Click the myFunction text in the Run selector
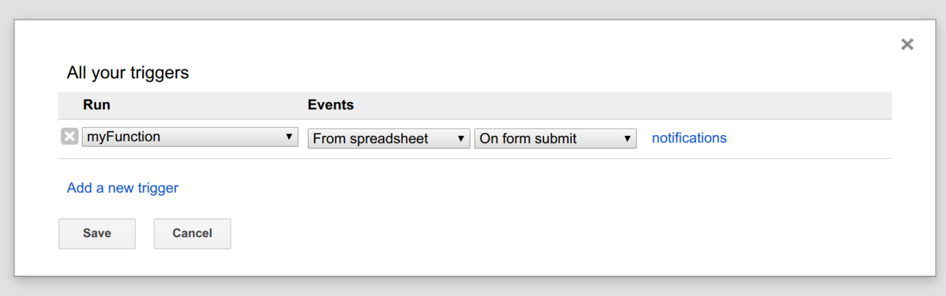The height and width of the screenshot is (296, 946). click(x=124, y=137)
